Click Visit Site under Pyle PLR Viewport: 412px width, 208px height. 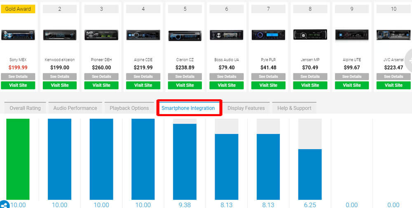coord(268,85)
